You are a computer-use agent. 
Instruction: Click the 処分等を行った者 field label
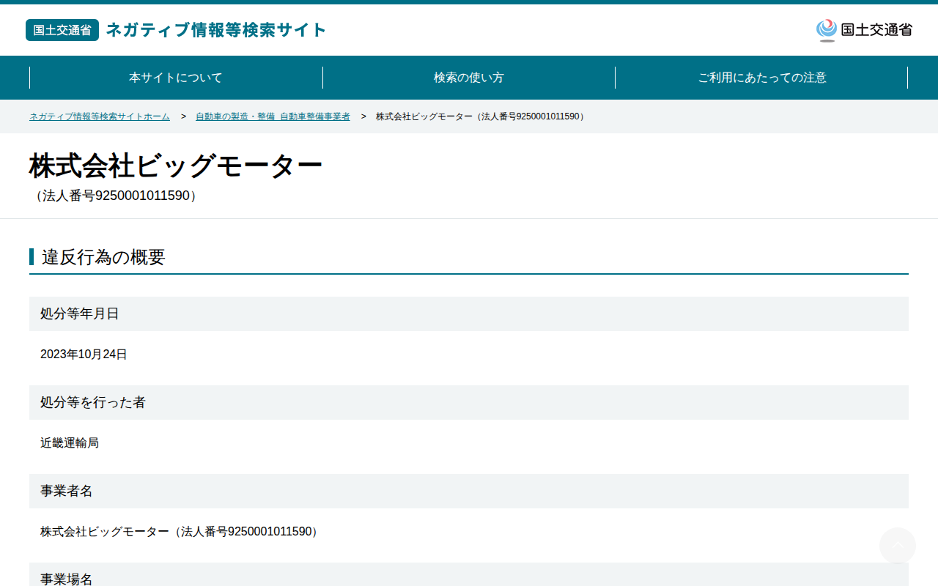(93, 402)
